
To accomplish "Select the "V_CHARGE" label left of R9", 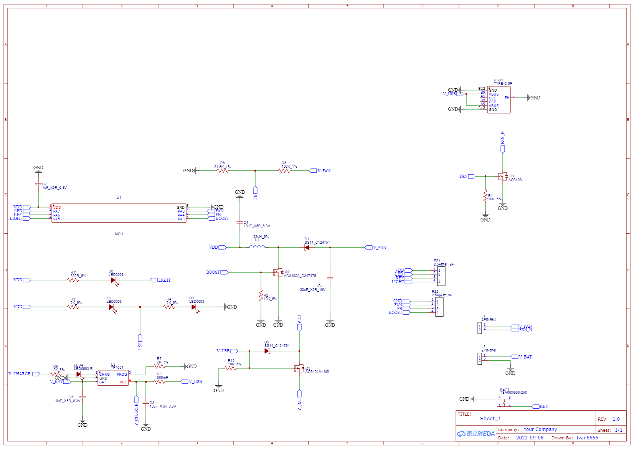I will click(x=19, y=374).
